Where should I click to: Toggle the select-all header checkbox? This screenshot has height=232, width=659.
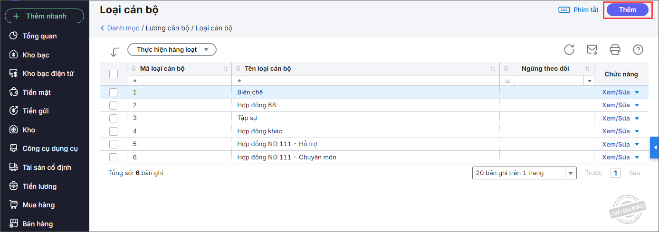[x=114, y=74]
